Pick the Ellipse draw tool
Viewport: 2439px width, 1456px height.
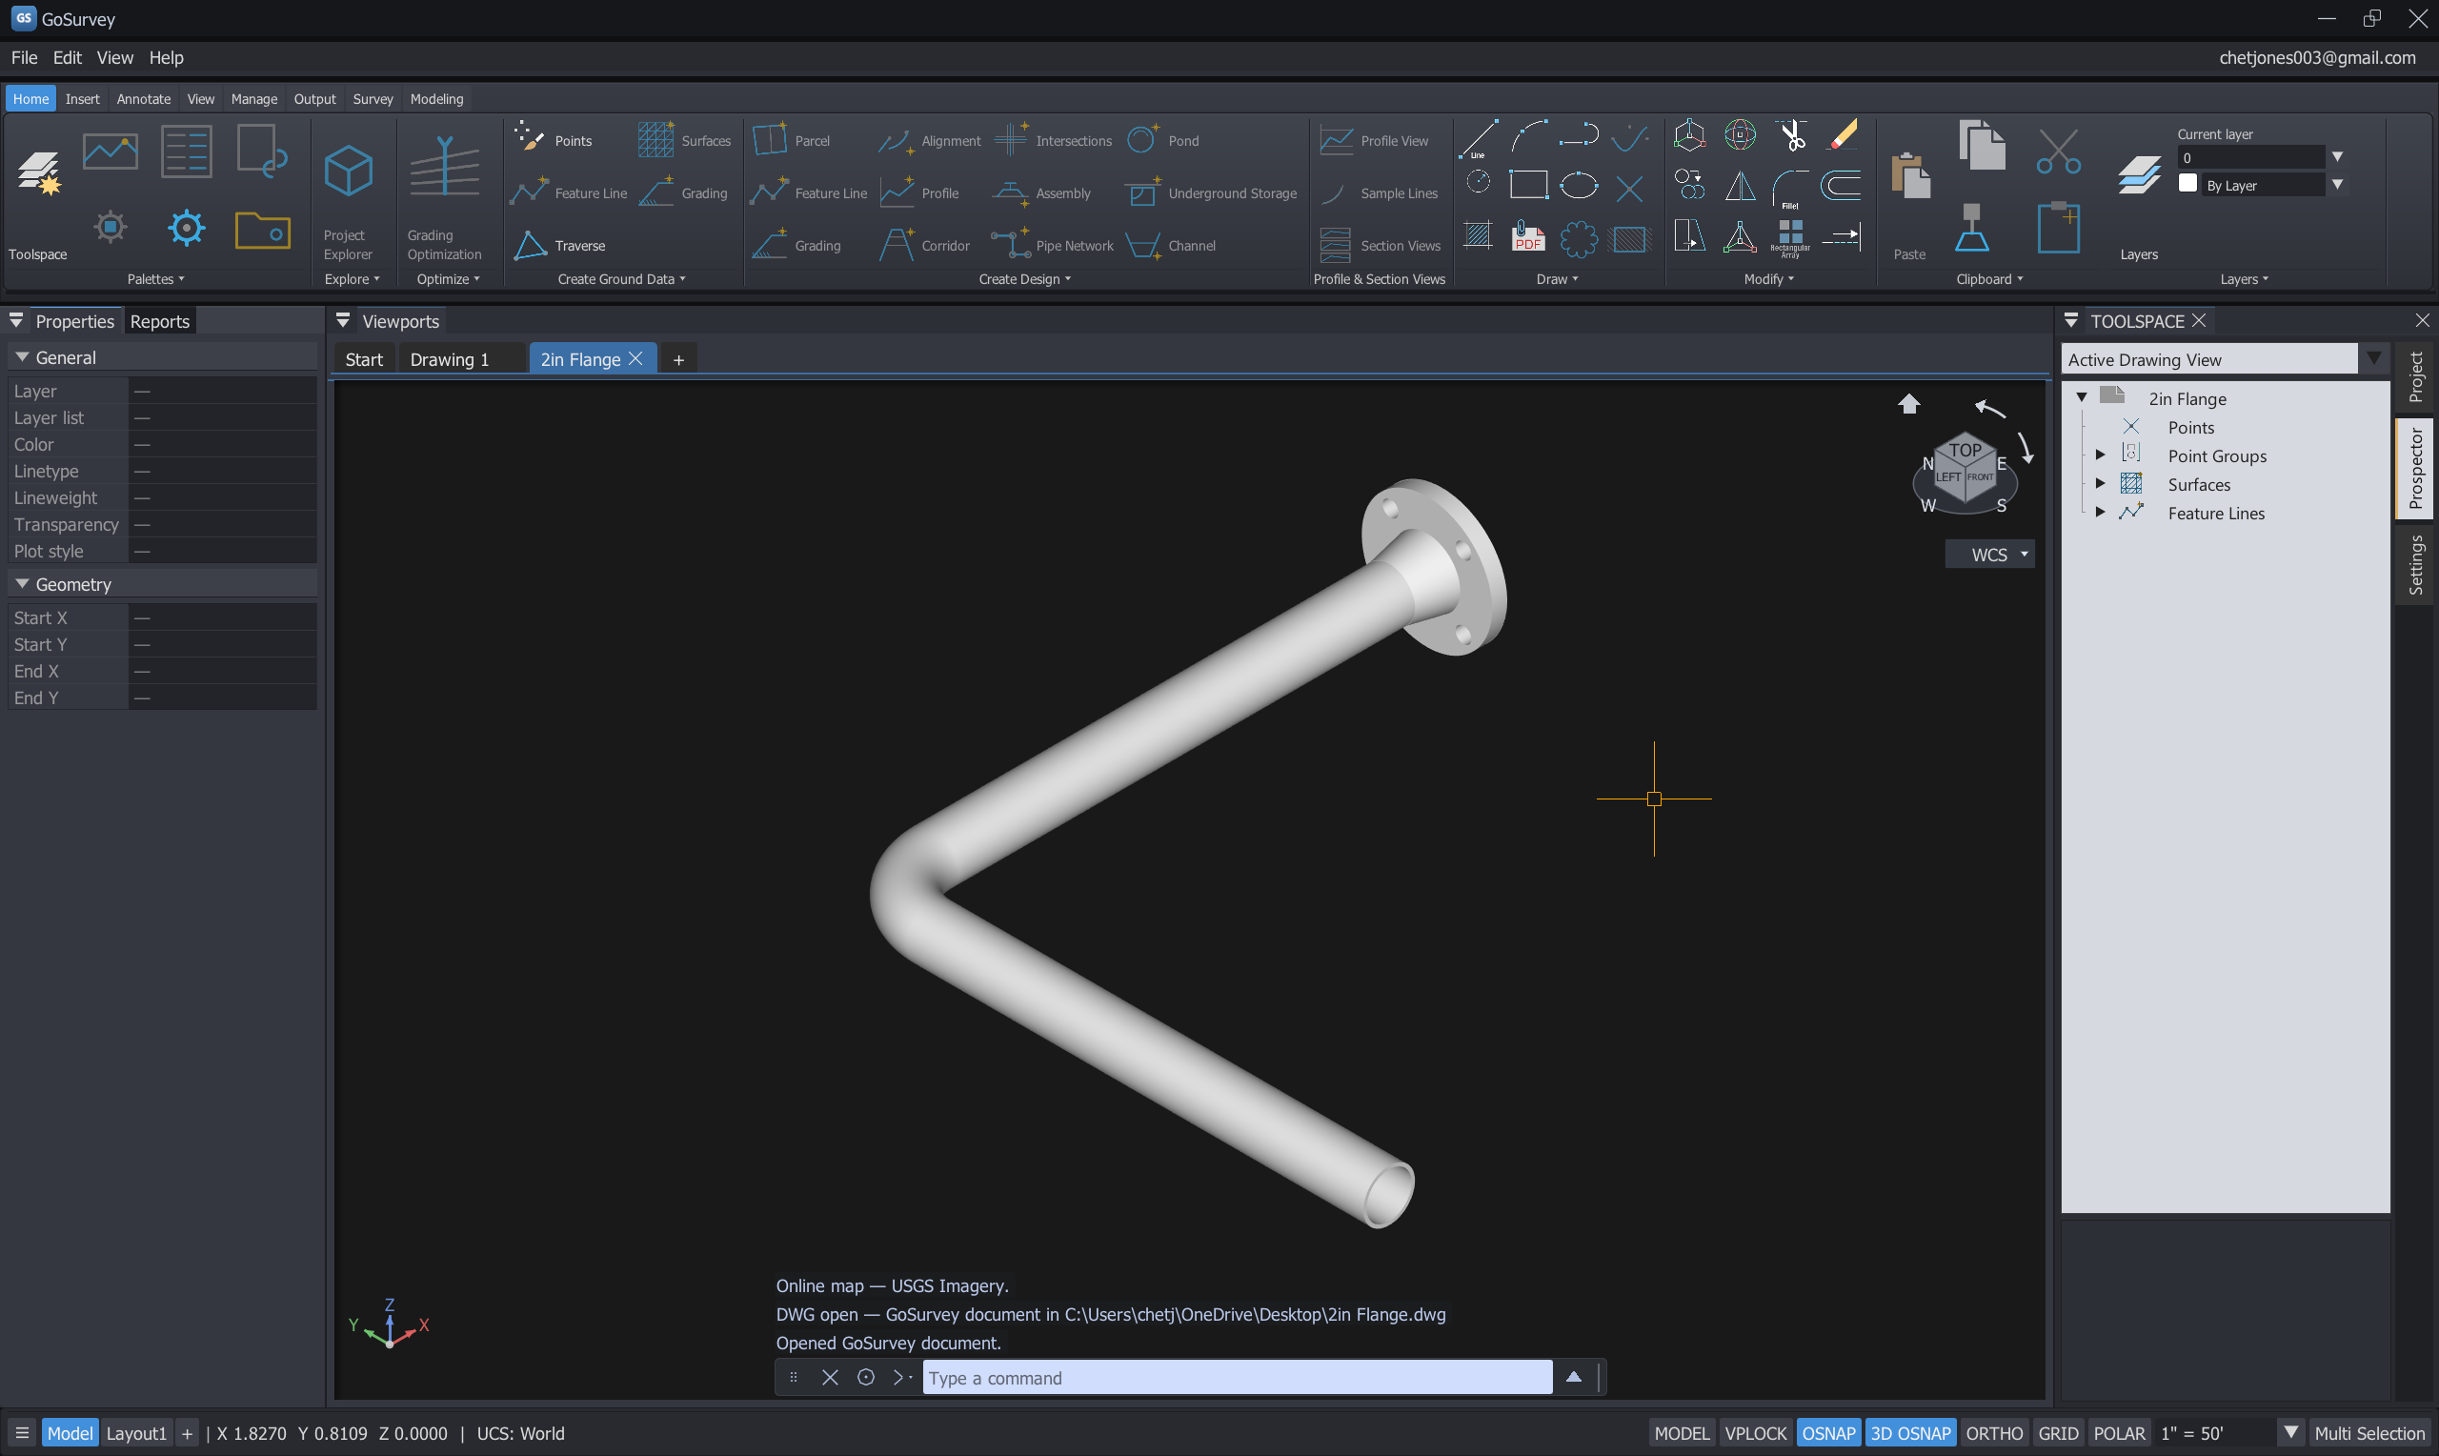[x=1579, y=186]
